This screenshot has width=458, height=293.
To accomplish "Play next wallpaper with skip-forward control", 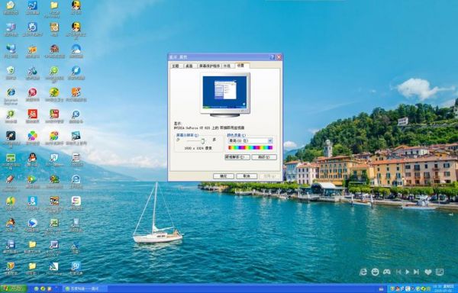I will pos(416,272).
